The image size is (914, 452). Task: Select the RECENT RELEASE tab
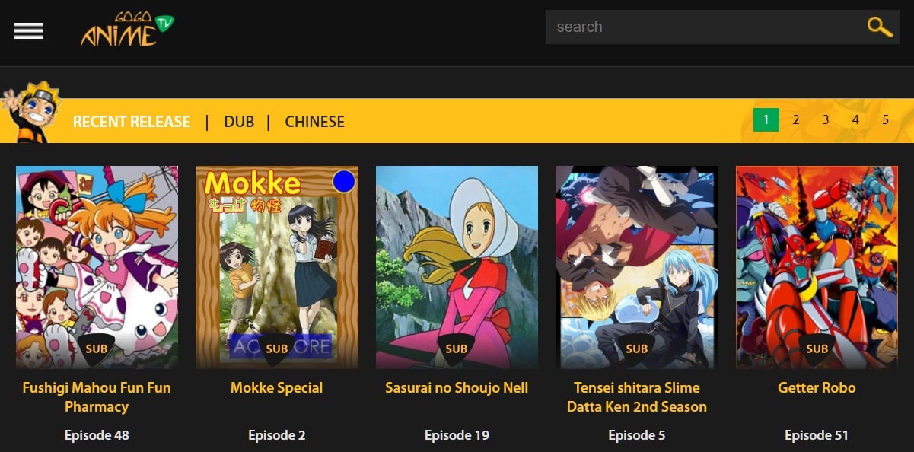click(x=132, y=122)
